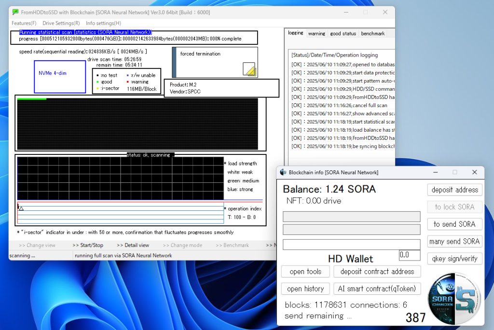
Task: Open the Features menu
Action: pos(24,23)
